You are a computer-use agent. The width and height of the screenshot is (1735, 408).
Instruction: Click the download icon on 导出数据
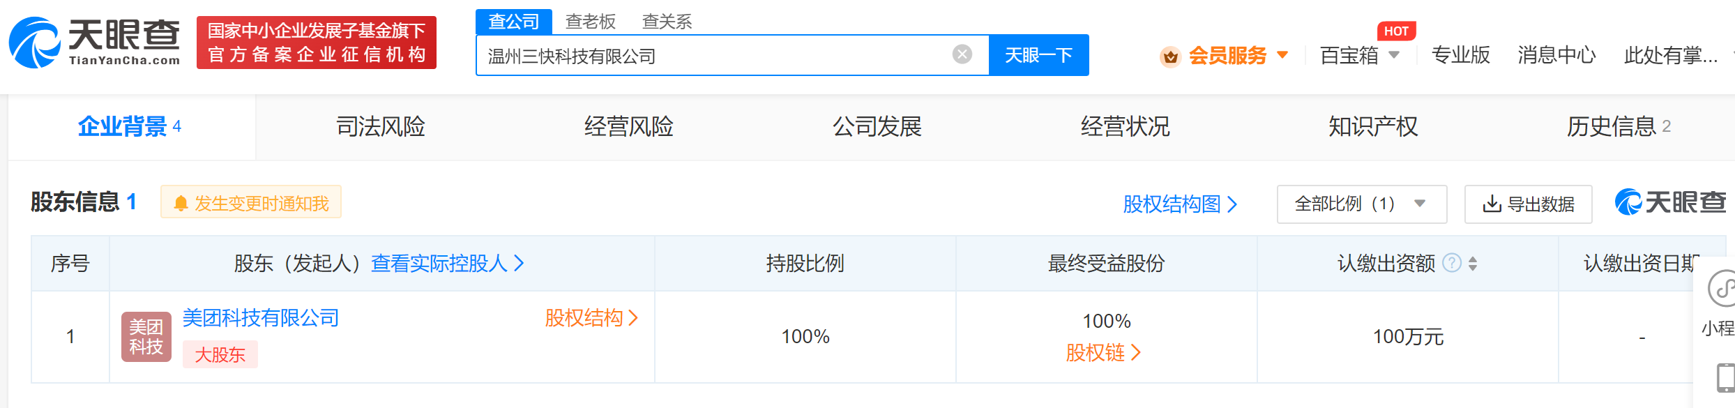click(x=1492, y=204)
